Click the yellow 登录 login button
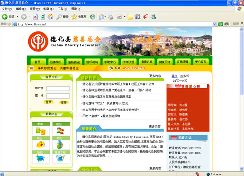 [48, 102]
